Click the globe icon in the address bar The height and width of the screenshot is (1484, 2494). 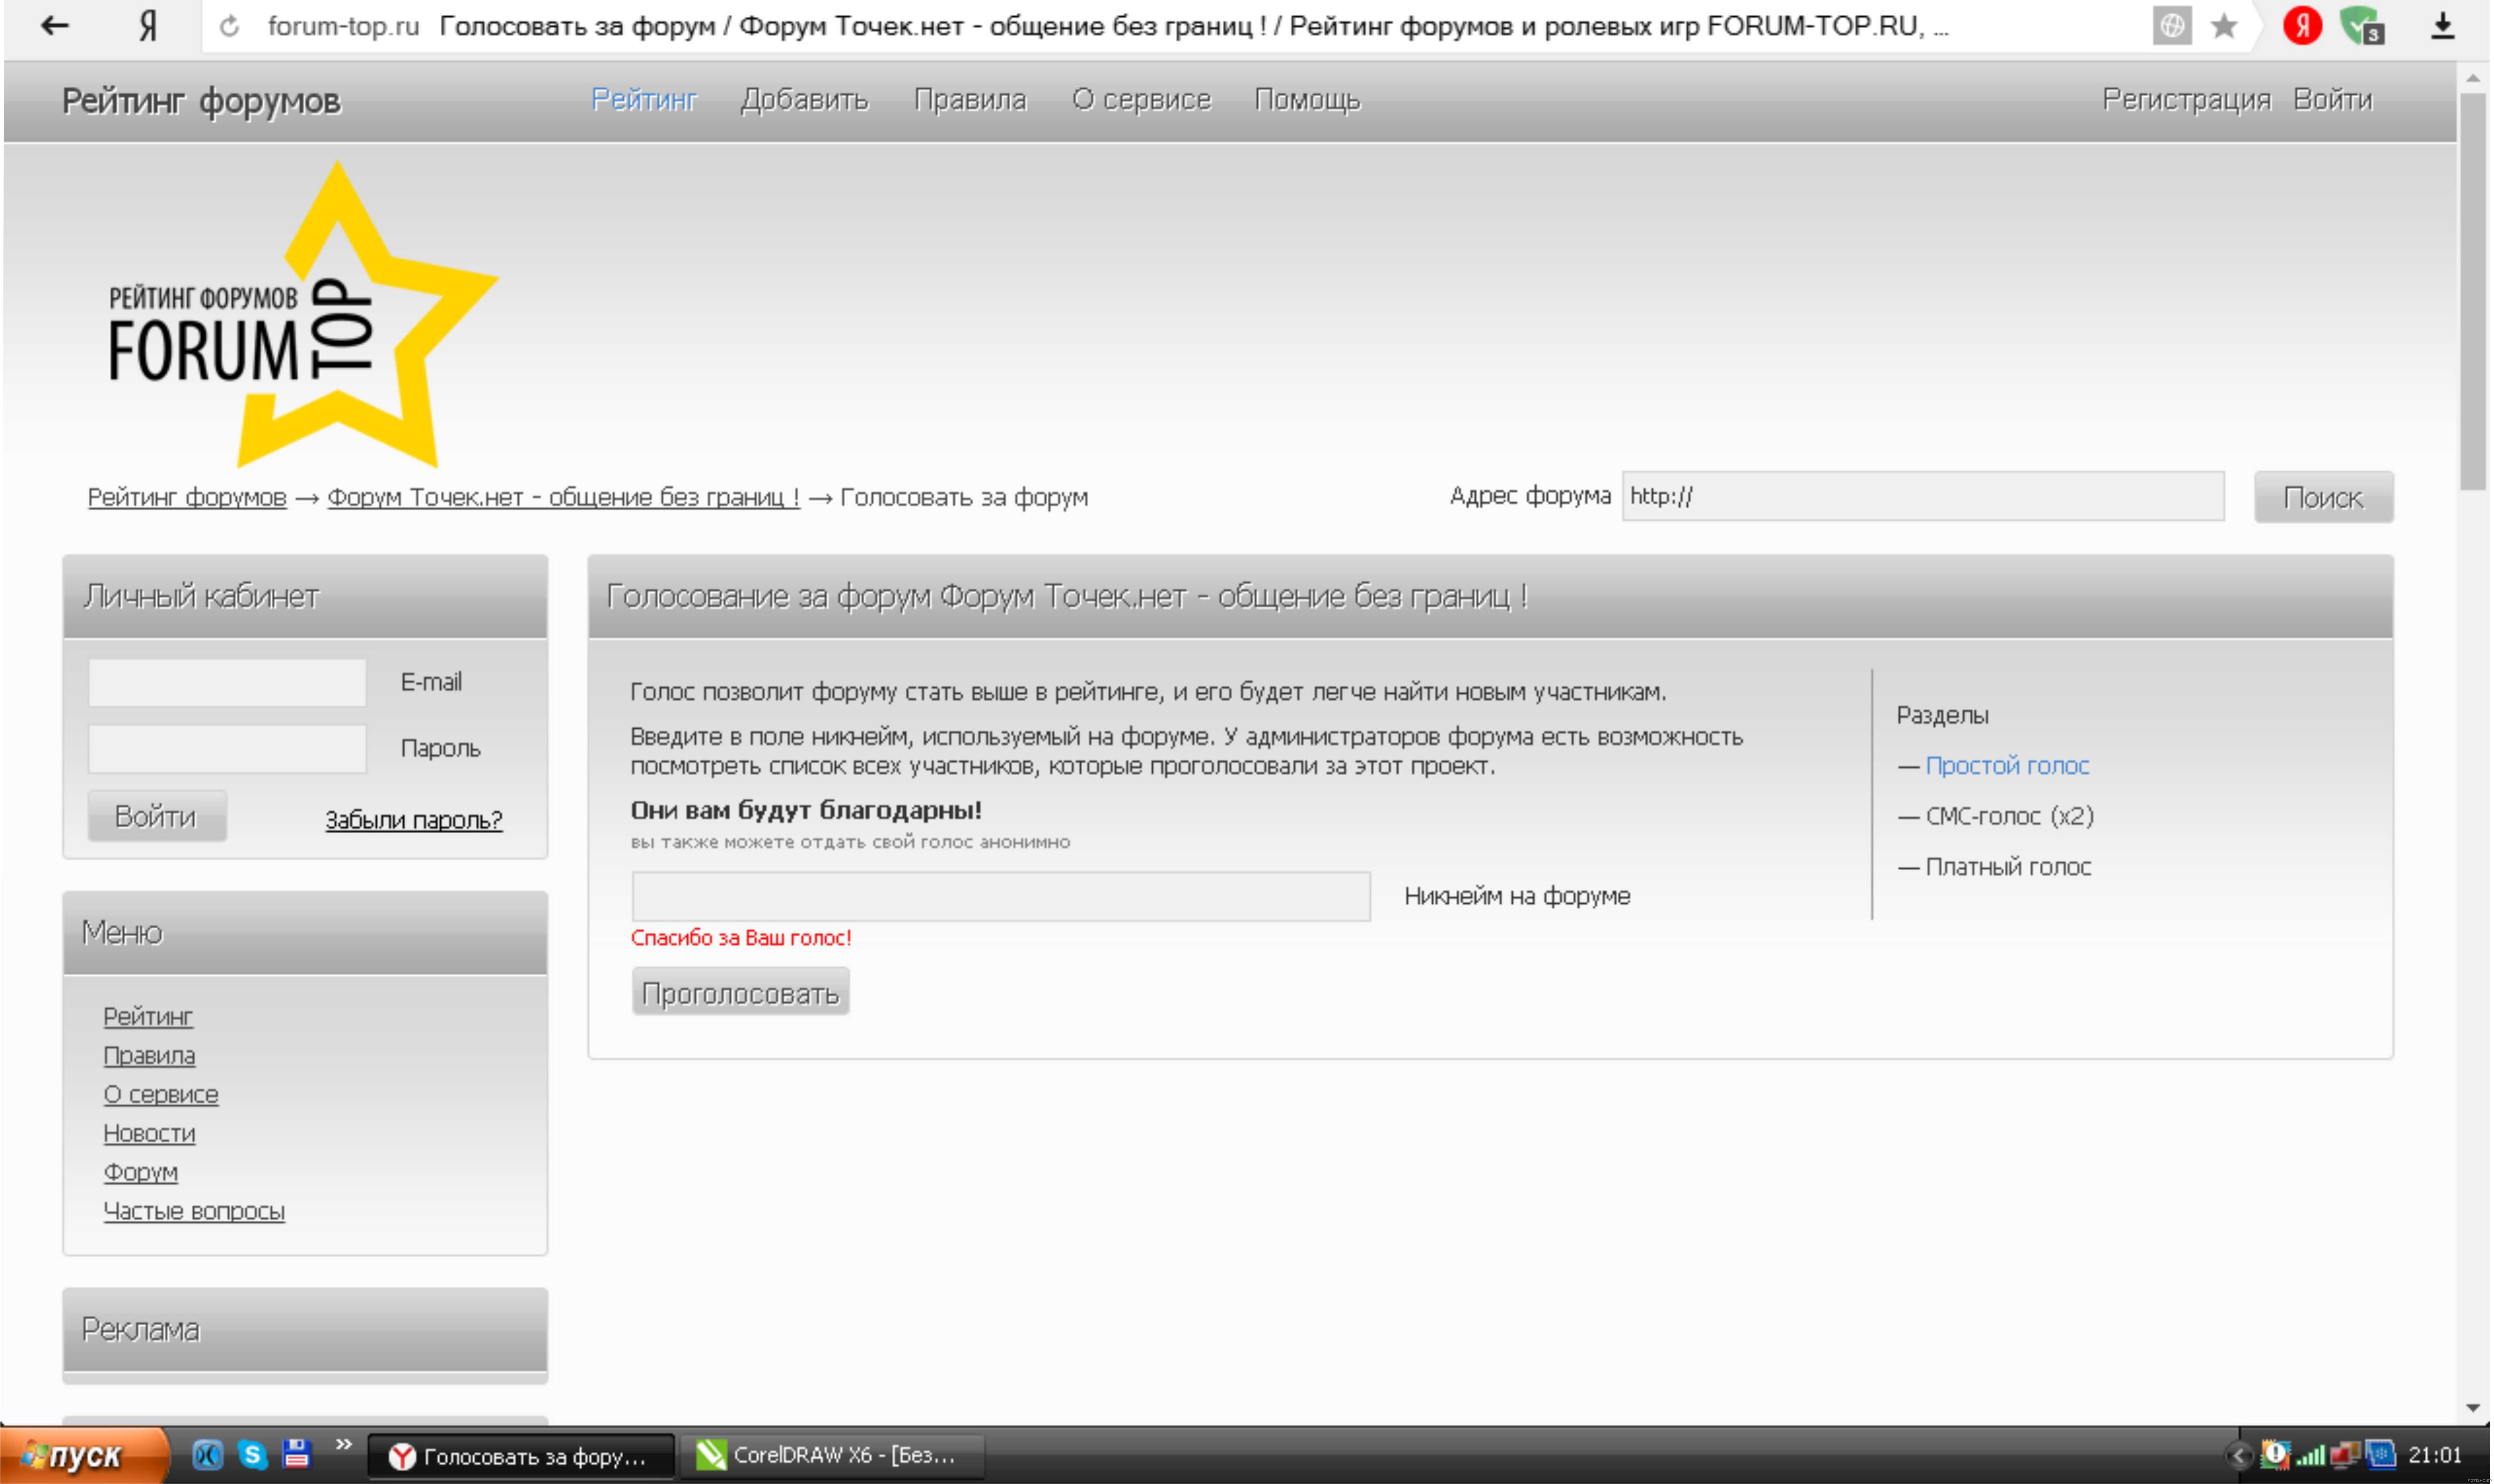(2171, 26)
